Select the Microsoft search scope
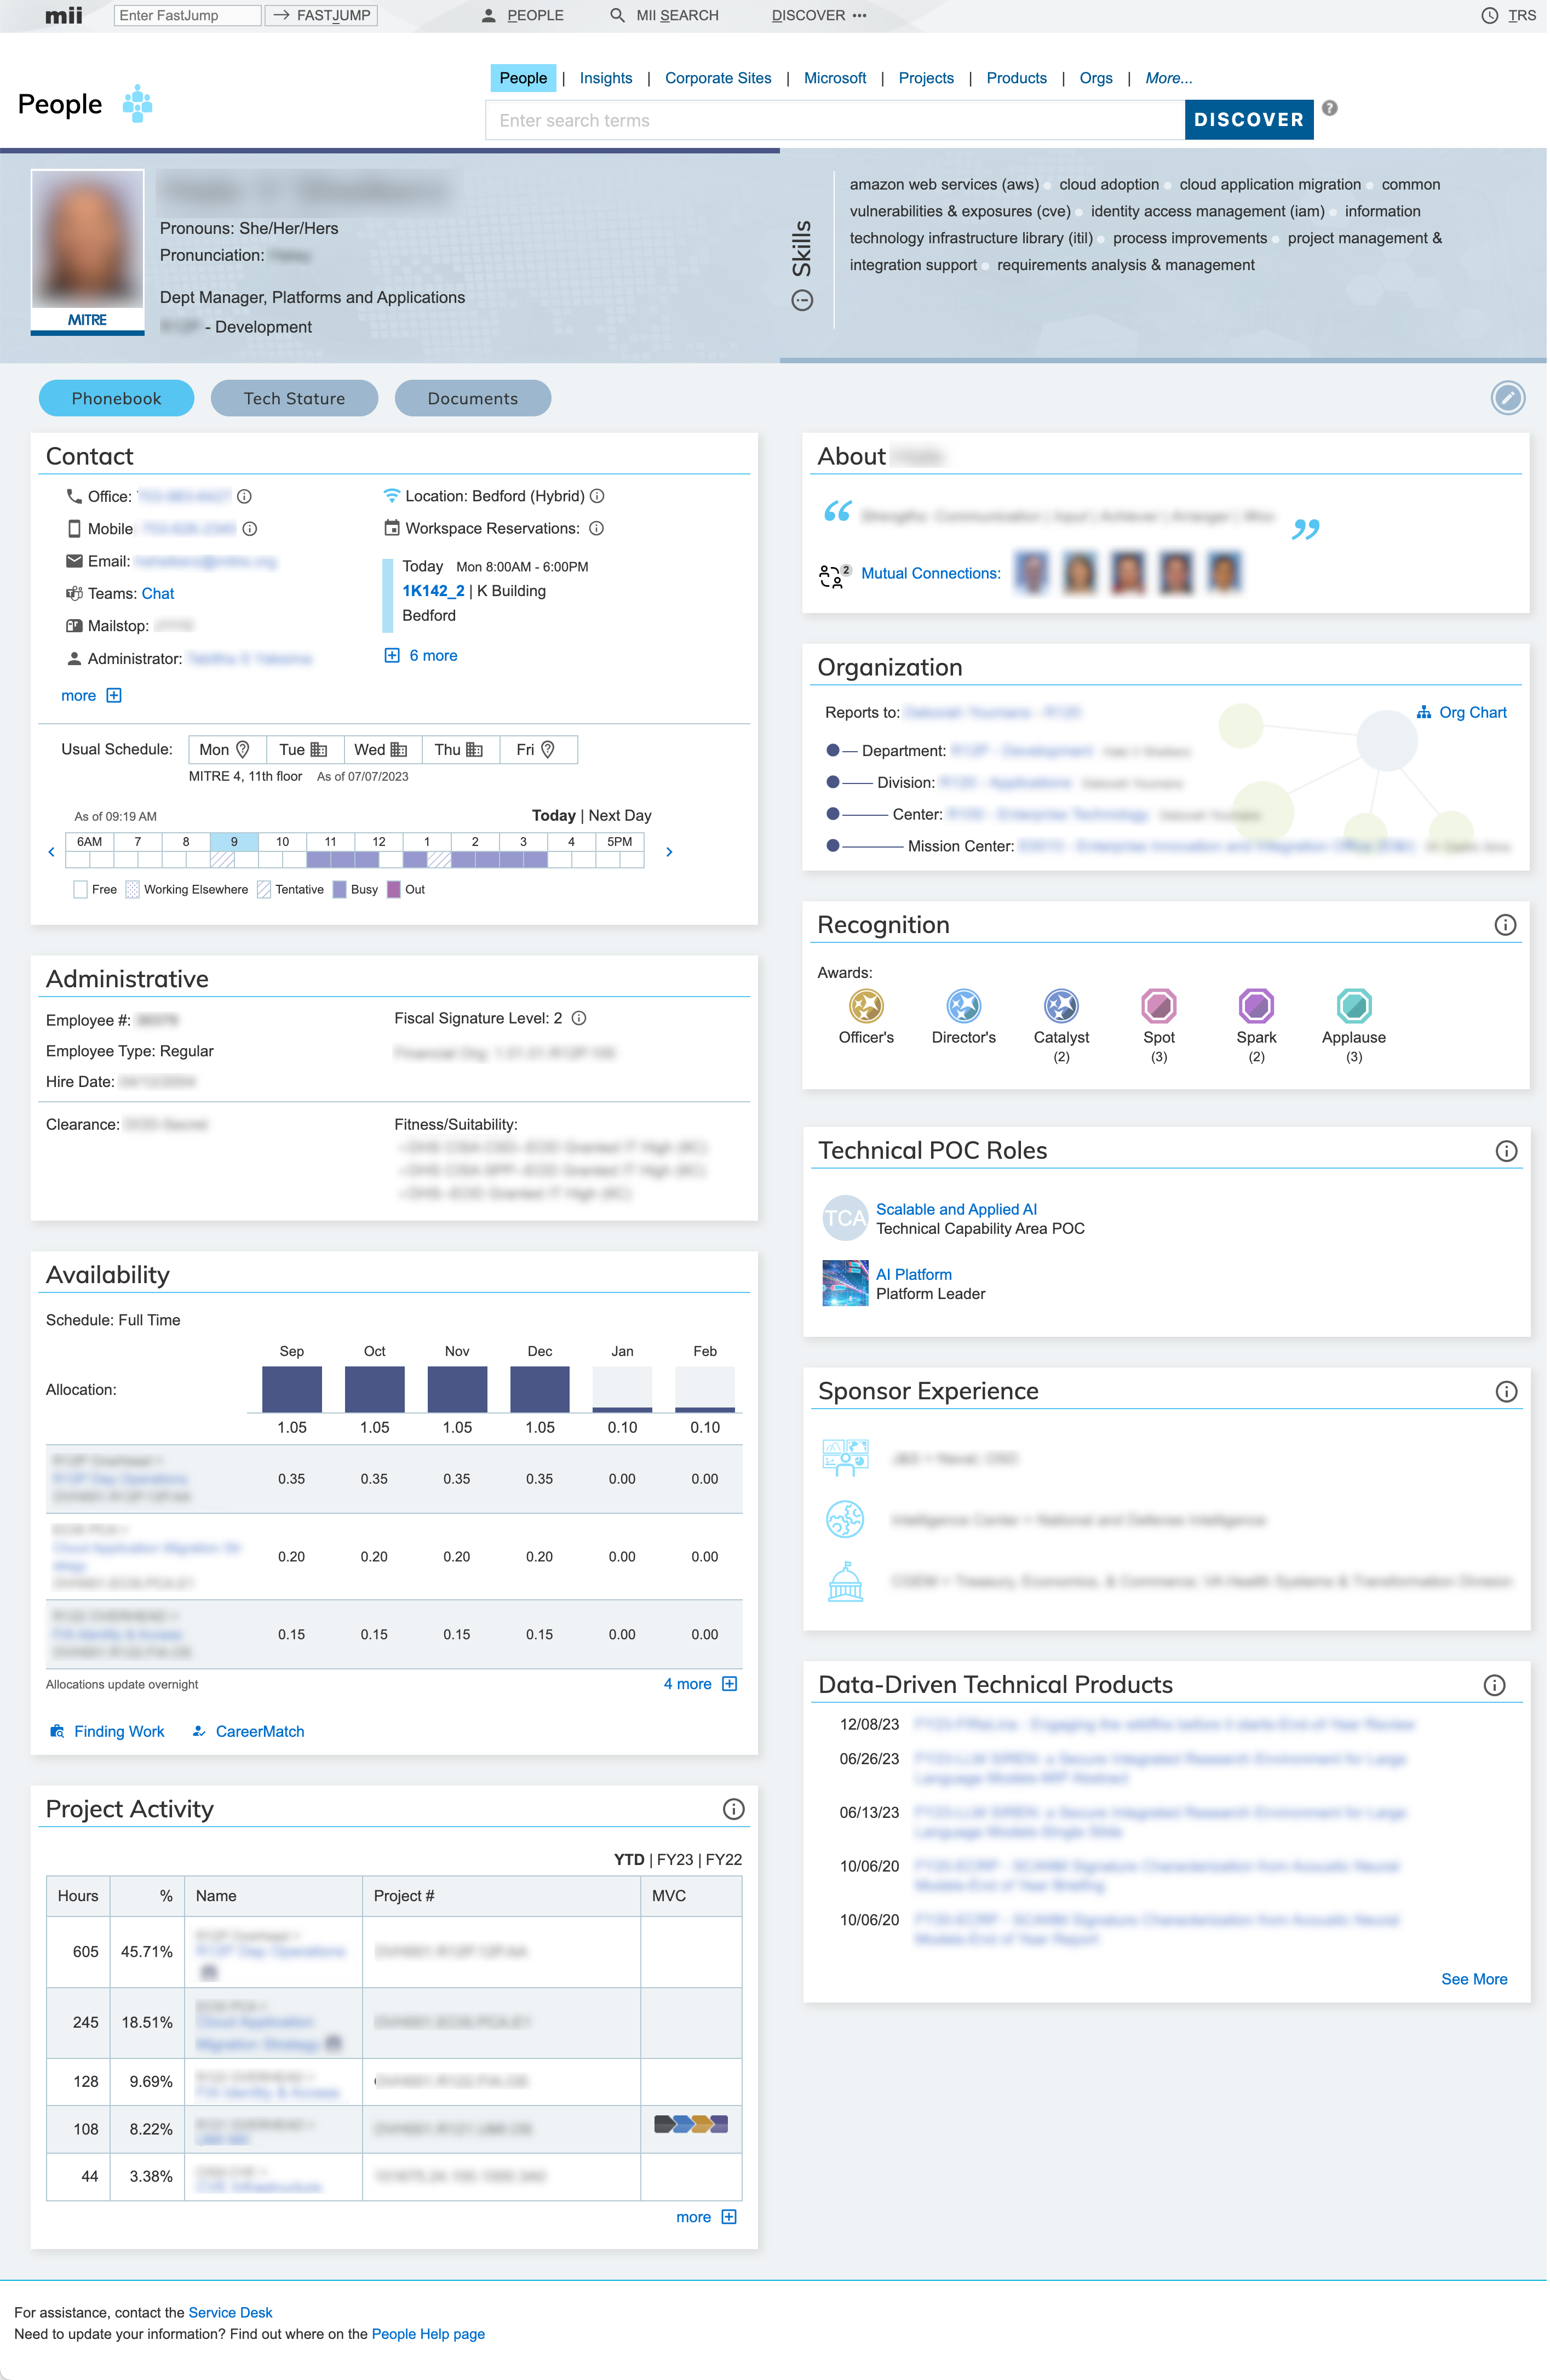The height and width of the screenshot is (2380, 1550). (x=835, y=78)
